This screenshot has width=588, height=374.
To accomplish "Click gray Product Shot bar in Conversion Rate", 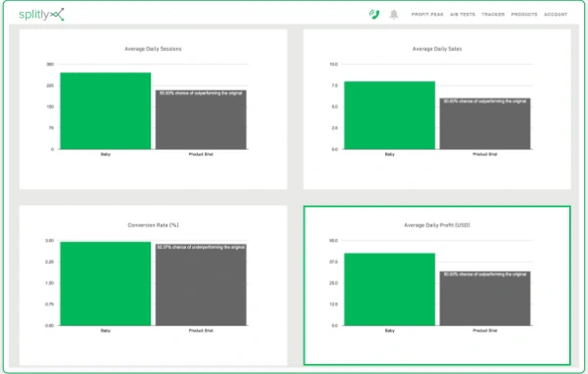I will point(201,284).
